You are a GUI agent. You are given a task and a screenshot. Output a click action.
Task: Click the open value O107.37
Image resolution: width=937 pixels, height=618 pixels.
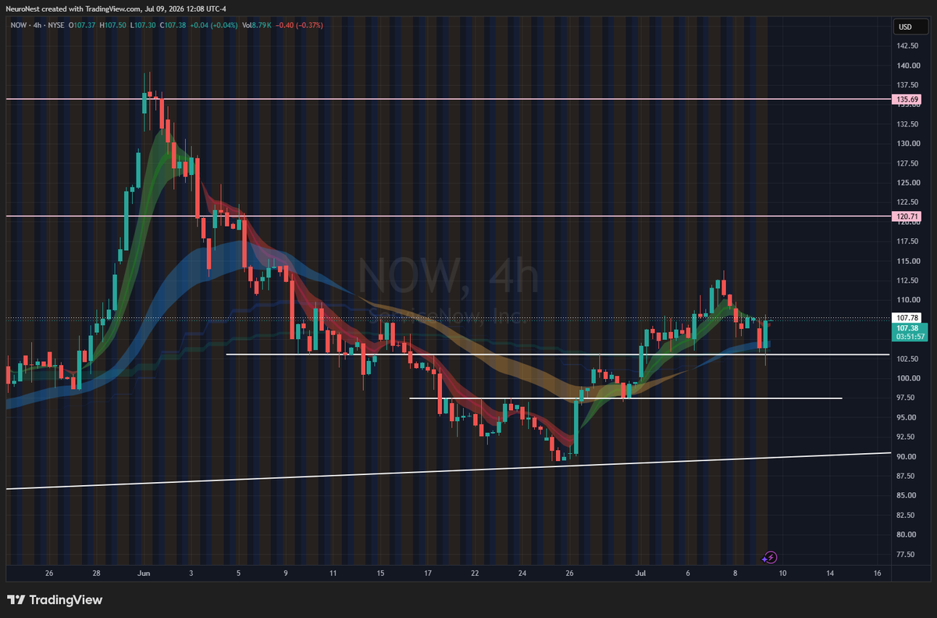tap(82, 25)
